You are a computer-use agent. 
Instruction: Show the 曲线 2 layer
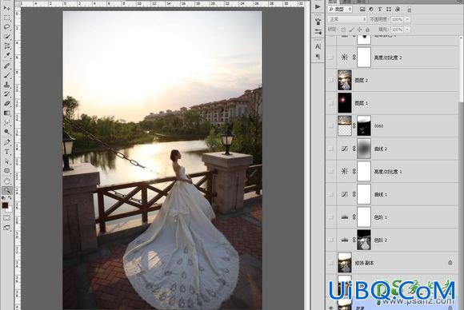pos(331,149)
